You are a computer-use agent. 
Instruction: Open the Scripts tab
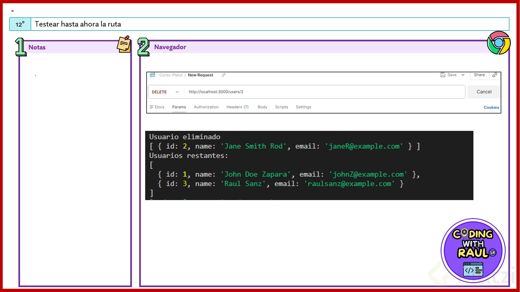click(x=281, y=107)
